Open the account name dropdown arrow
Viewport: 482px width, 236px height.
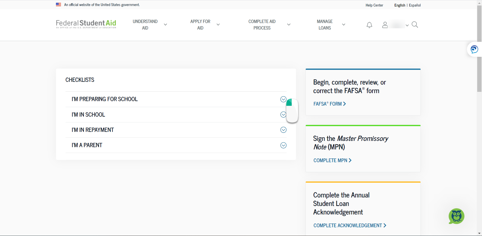pos(407,25)
